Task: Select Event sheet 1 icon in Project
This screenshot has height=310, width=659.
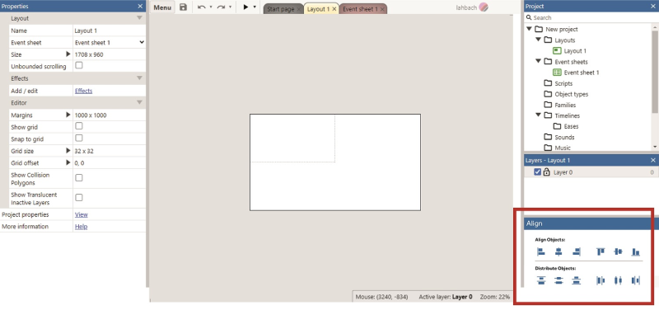Action: click(557, 73)
